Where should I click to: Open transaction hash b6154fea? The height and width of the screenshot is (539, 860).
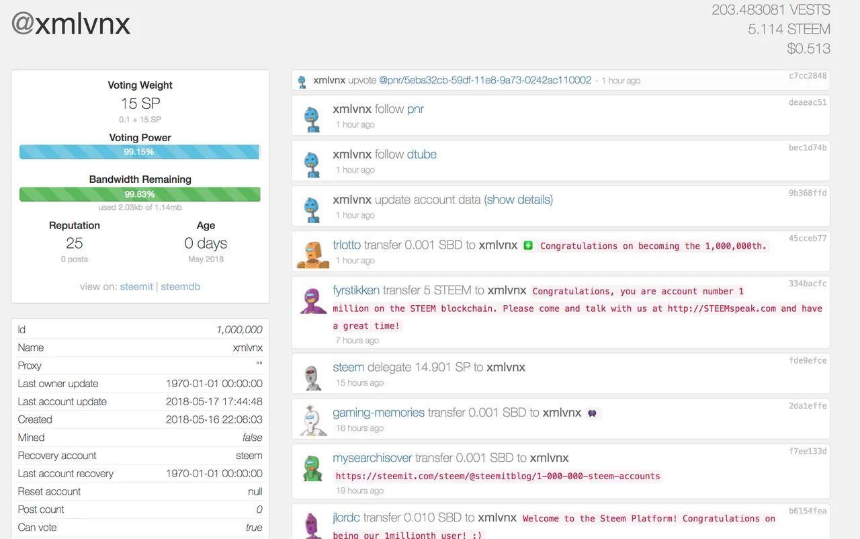pyautogui.click(x=808, y=511)
